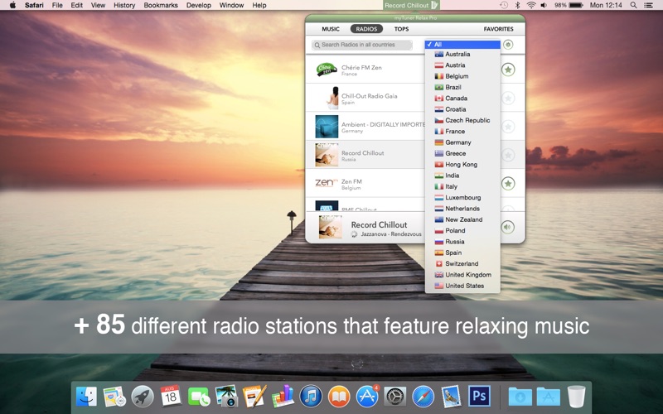The image size is (663, 414).
Task: Click the system volume icon in menu bar
Action: (544, 5)
